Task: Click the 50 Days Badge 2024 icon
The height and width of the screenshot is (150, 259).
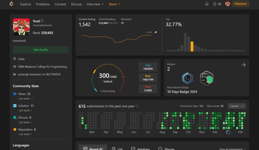Action: tap(207, 78)
